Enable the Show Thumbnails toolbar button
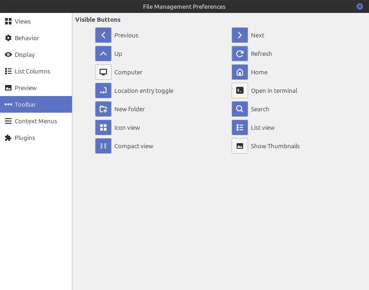The height and width of the screenshot is (290, 369). point(239,146)
